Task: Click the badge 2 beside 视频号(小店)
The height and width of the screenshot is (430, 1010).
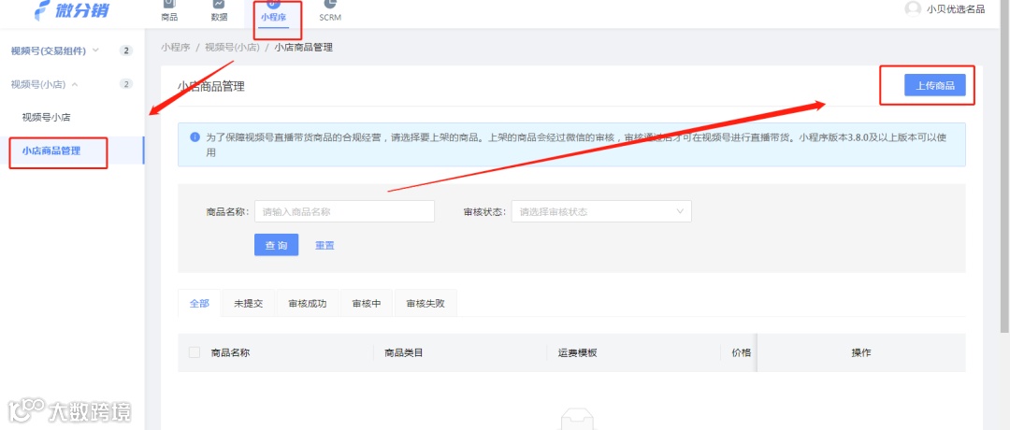Action: [126, 84]
